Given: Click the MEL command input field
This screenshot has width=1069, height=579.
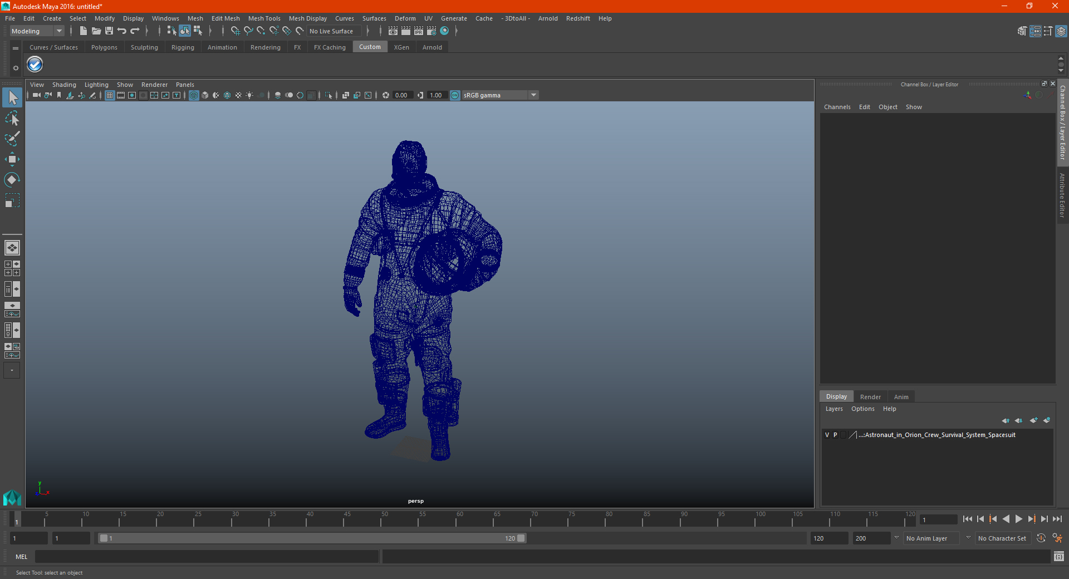Looking at the screenshot, I should [x=206, y=557].
